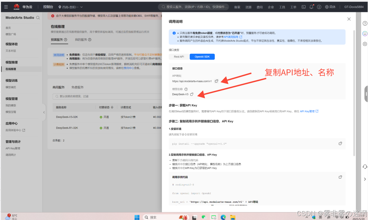Open account menu GT-Dovis5884
This screenshot has height=220, width=368.
[x=354, y=7]
